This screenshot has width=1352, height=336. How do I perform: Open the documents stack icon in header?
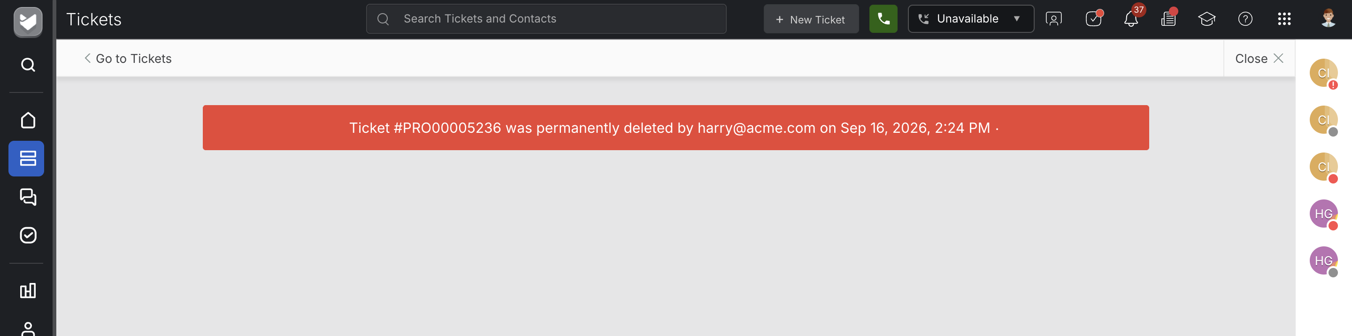pyautogui.click(x=1169, y=19)
